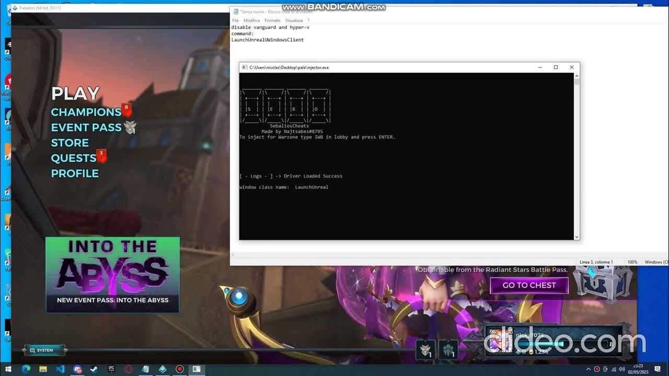Open EVENT PASS in Paladins menu
669x376 pixels.
(86, 127)
